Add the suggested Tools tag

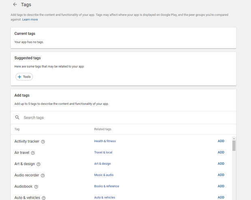[24, 77]
